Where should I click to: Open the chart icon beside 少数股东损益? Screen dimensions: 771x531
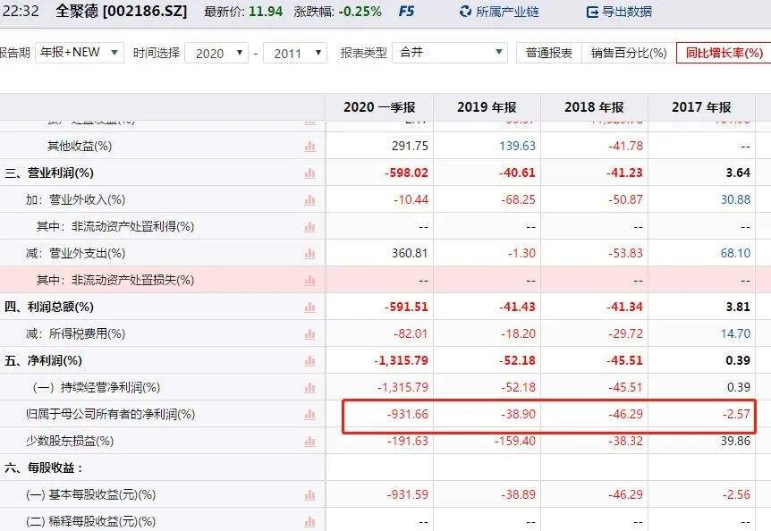point(309,441)
